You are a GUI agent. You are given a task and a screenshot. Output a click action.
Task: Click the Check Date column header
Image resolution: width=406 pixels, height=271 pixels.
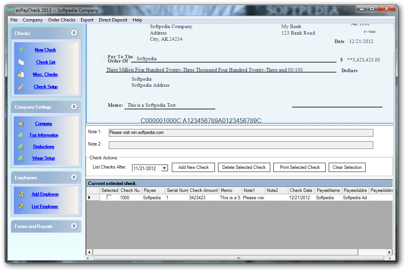pyautogui.click(x=302, y=190)
